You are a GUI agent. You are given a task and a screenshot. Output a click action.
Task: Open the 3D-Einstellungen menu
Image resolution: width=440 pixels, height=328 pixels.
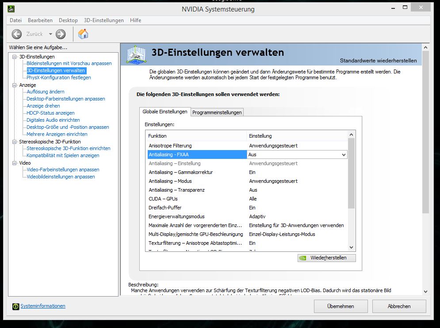click(104, 20)
